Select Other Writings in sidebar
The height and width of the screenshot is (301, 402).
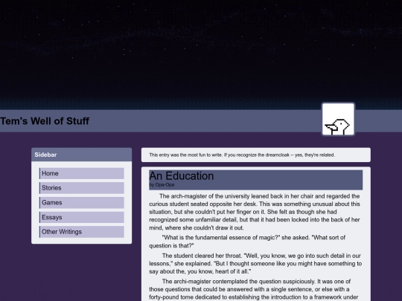(82, 232)
